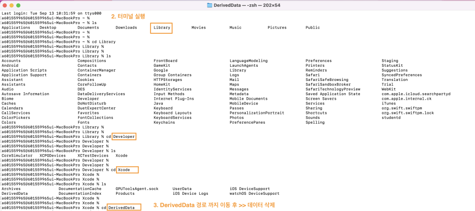Select the 'Archives' entry in Xcode listing
The height and width of the screenshot is (211, 475).
[x=11, y=188]
